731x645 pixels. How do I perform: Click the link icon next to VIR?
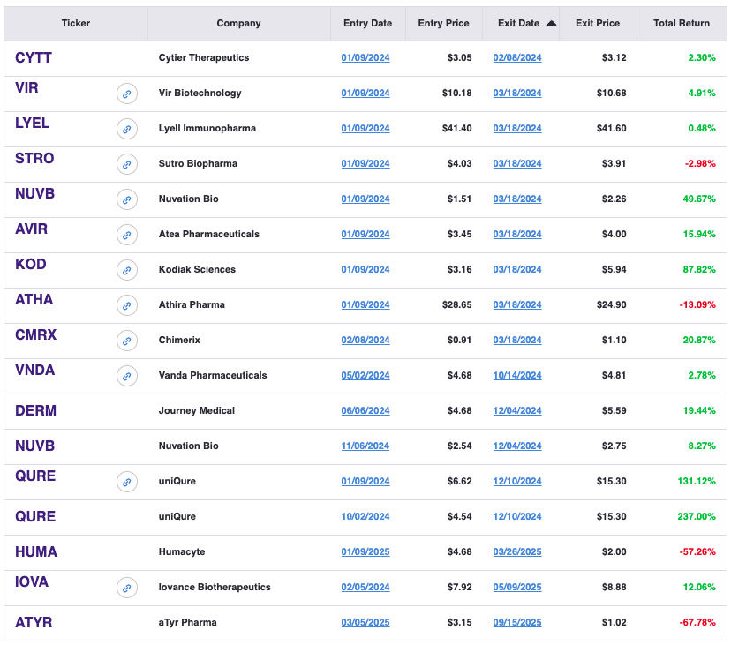click(127, 94)
